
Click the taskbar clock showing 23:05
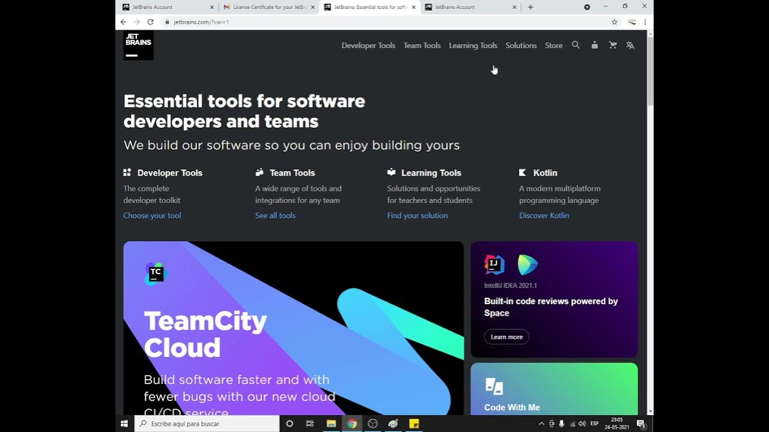616,424
